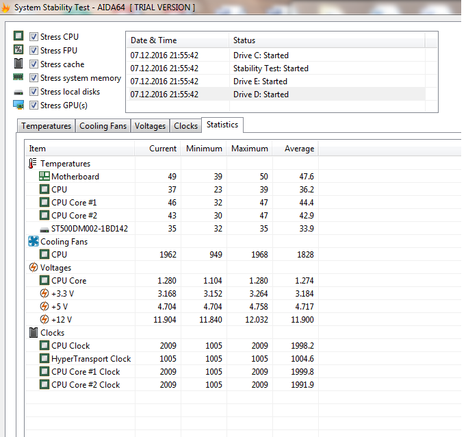Disable the Stress GPU(s) checkbox

point(34,105)
